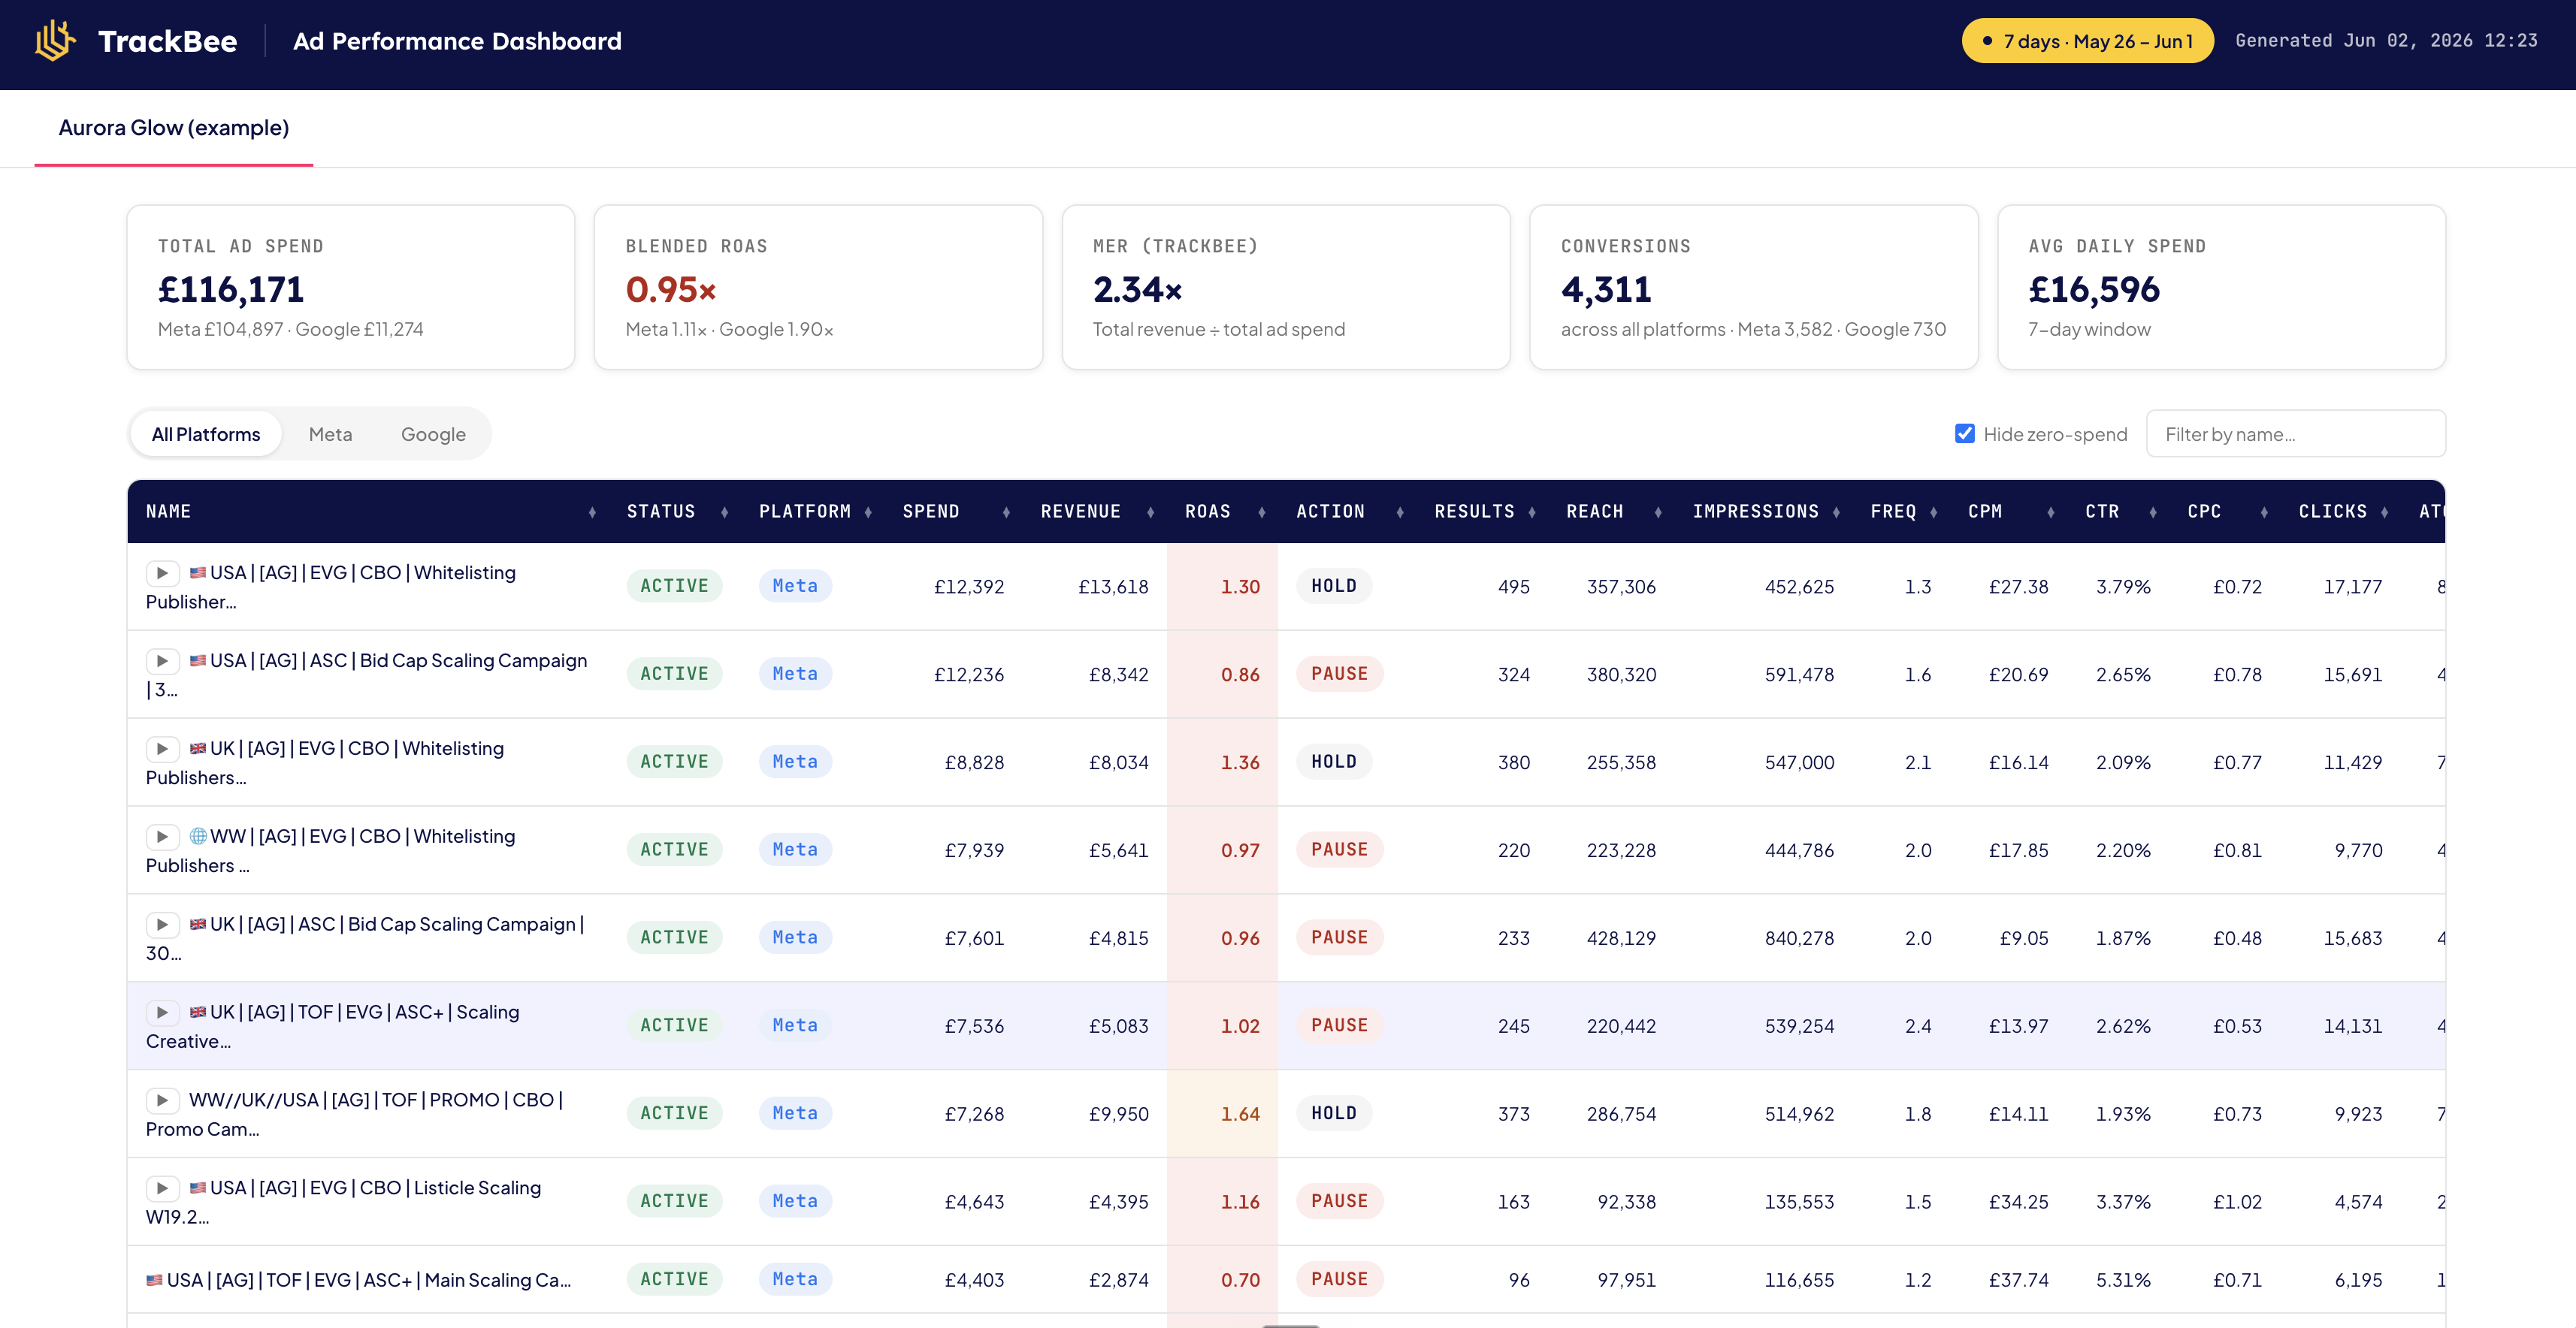Click HOLD badge for the Promo Campaign row
This screenshot has height=1328, width=2576.
1334,1114
